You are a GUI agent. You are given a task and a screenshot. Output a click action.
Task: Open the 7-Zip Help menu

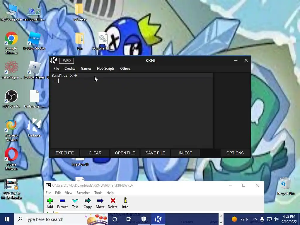[110, 193]
